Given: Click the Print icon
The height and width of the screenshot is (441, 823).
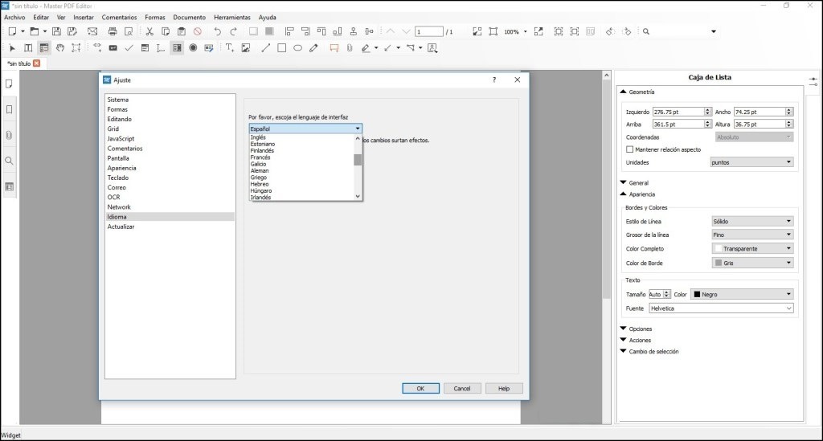Looking at the screenshot, I should coord(113,31).
